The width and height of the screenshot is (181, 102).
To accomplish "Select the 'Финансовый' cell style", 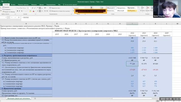I will coord(111,11).
